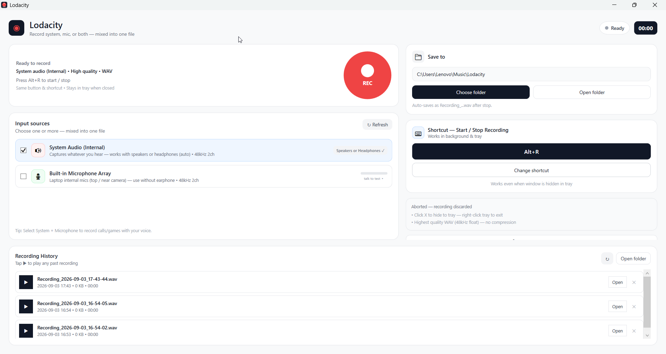The height and width of the screenshot is (354, 666).
Task: Click the microphone level test meter
Action: (x=374, y=173)
